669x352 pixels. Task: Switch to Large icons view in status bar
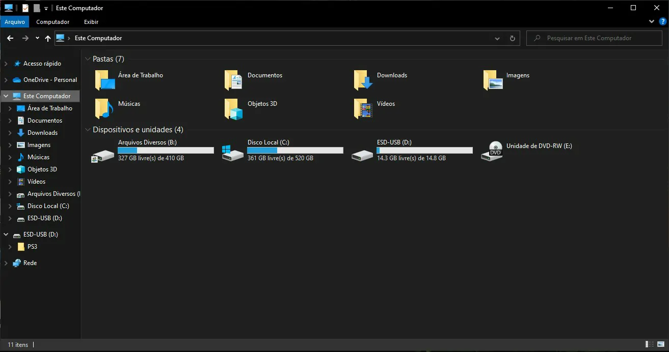(x=660, y=344)
